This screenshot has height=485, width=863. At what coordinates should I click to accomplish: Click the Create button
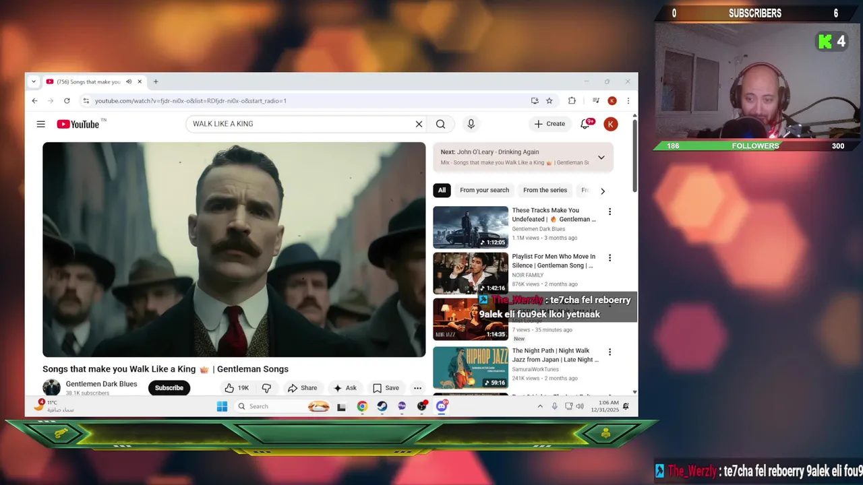[549, 124]
